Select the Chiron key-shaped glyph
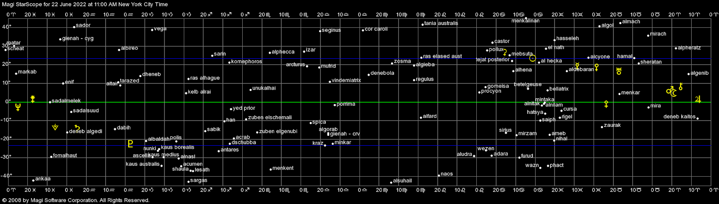The image size is (719, 204). point(681,87)
